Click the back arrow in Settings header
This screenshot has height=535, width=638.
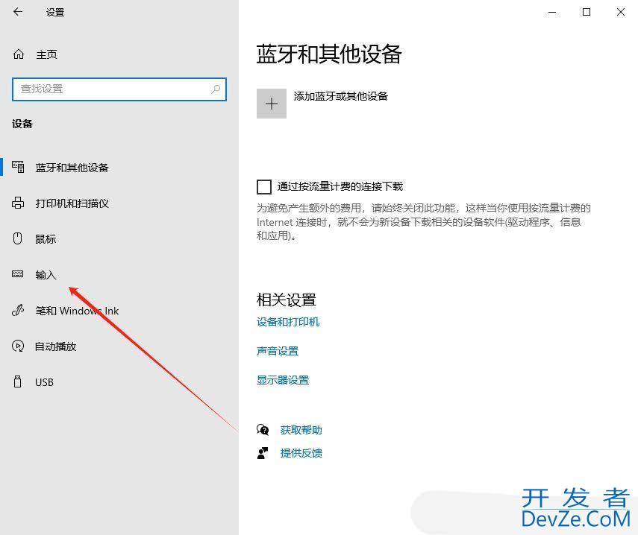click(x=18, y=12)
